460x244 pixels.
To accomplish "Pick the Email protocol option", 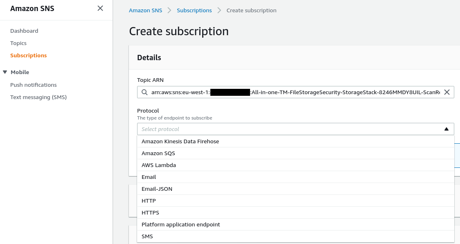I will (x=295, y=177).
